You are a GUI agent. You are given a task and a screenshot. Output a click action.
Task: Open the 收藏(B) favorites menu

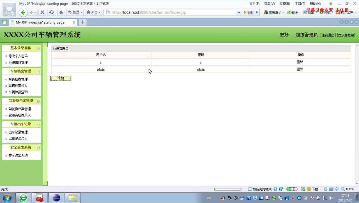click(284, 4)
